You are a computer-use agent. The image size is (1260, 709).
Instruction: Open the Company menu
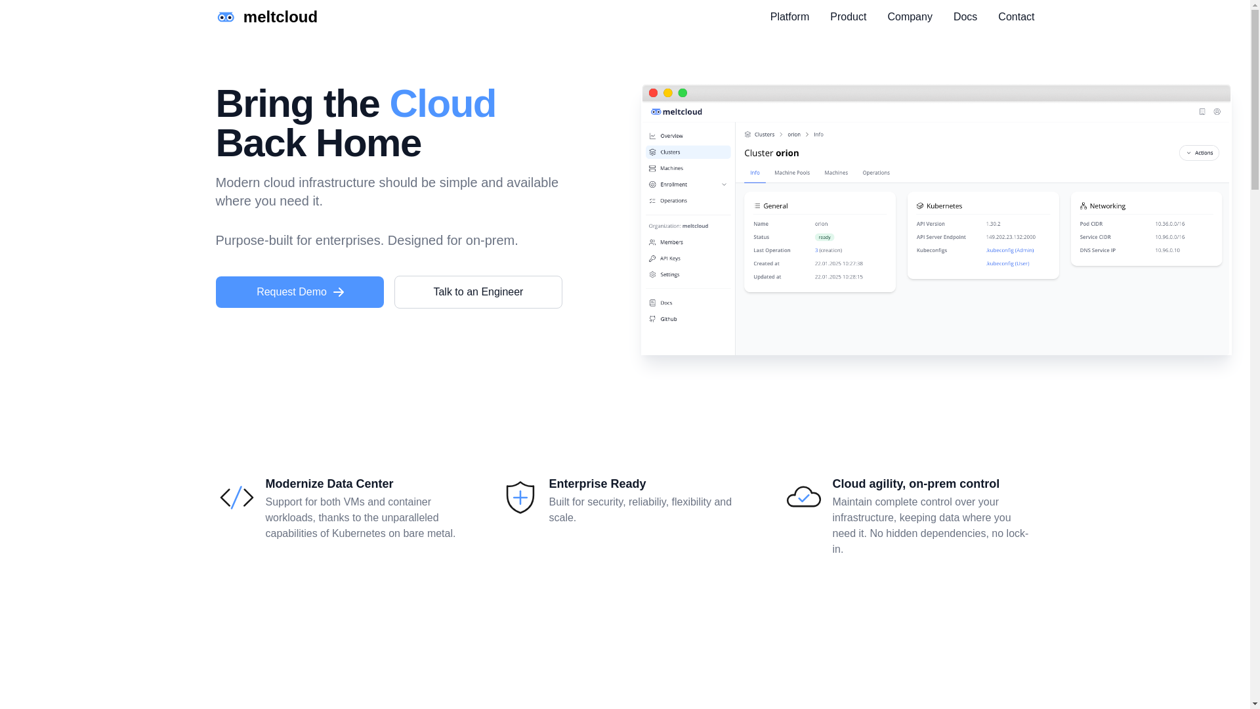[910, 17]
